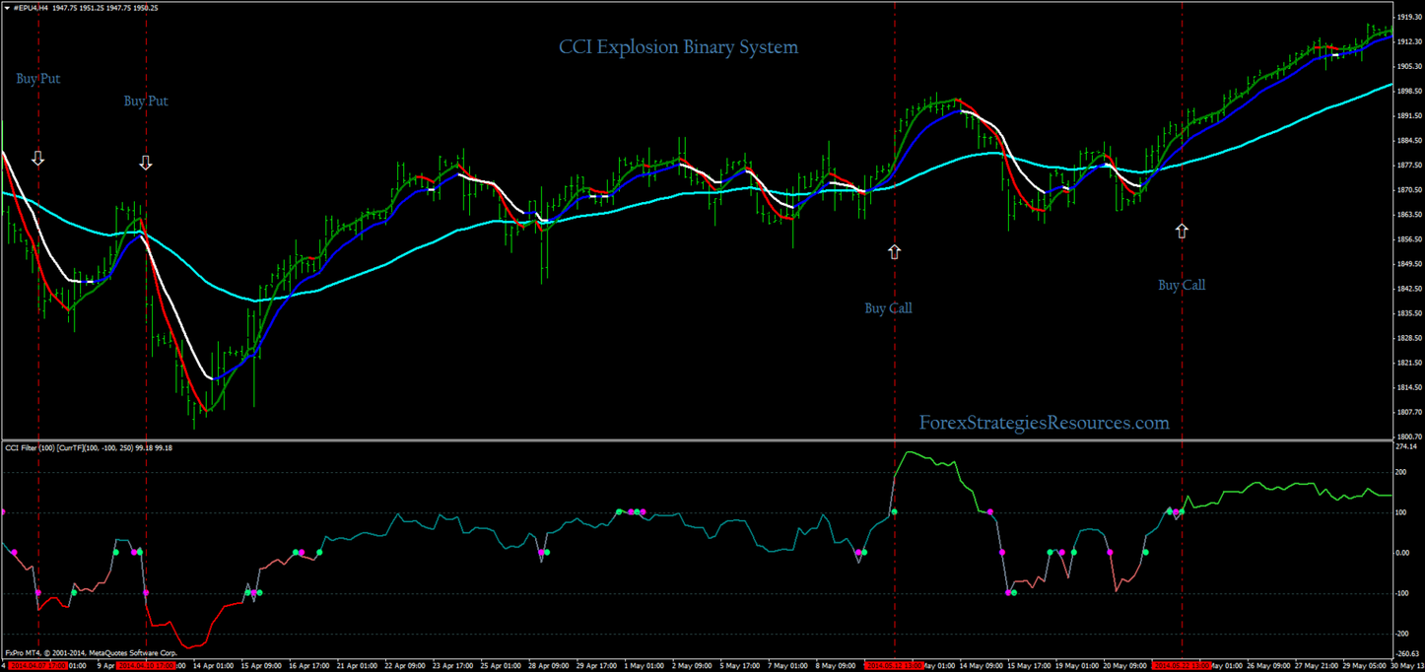1425x672 pixels.
Task: Select the first white down arrow signal
Action: [x=37, y=158]
